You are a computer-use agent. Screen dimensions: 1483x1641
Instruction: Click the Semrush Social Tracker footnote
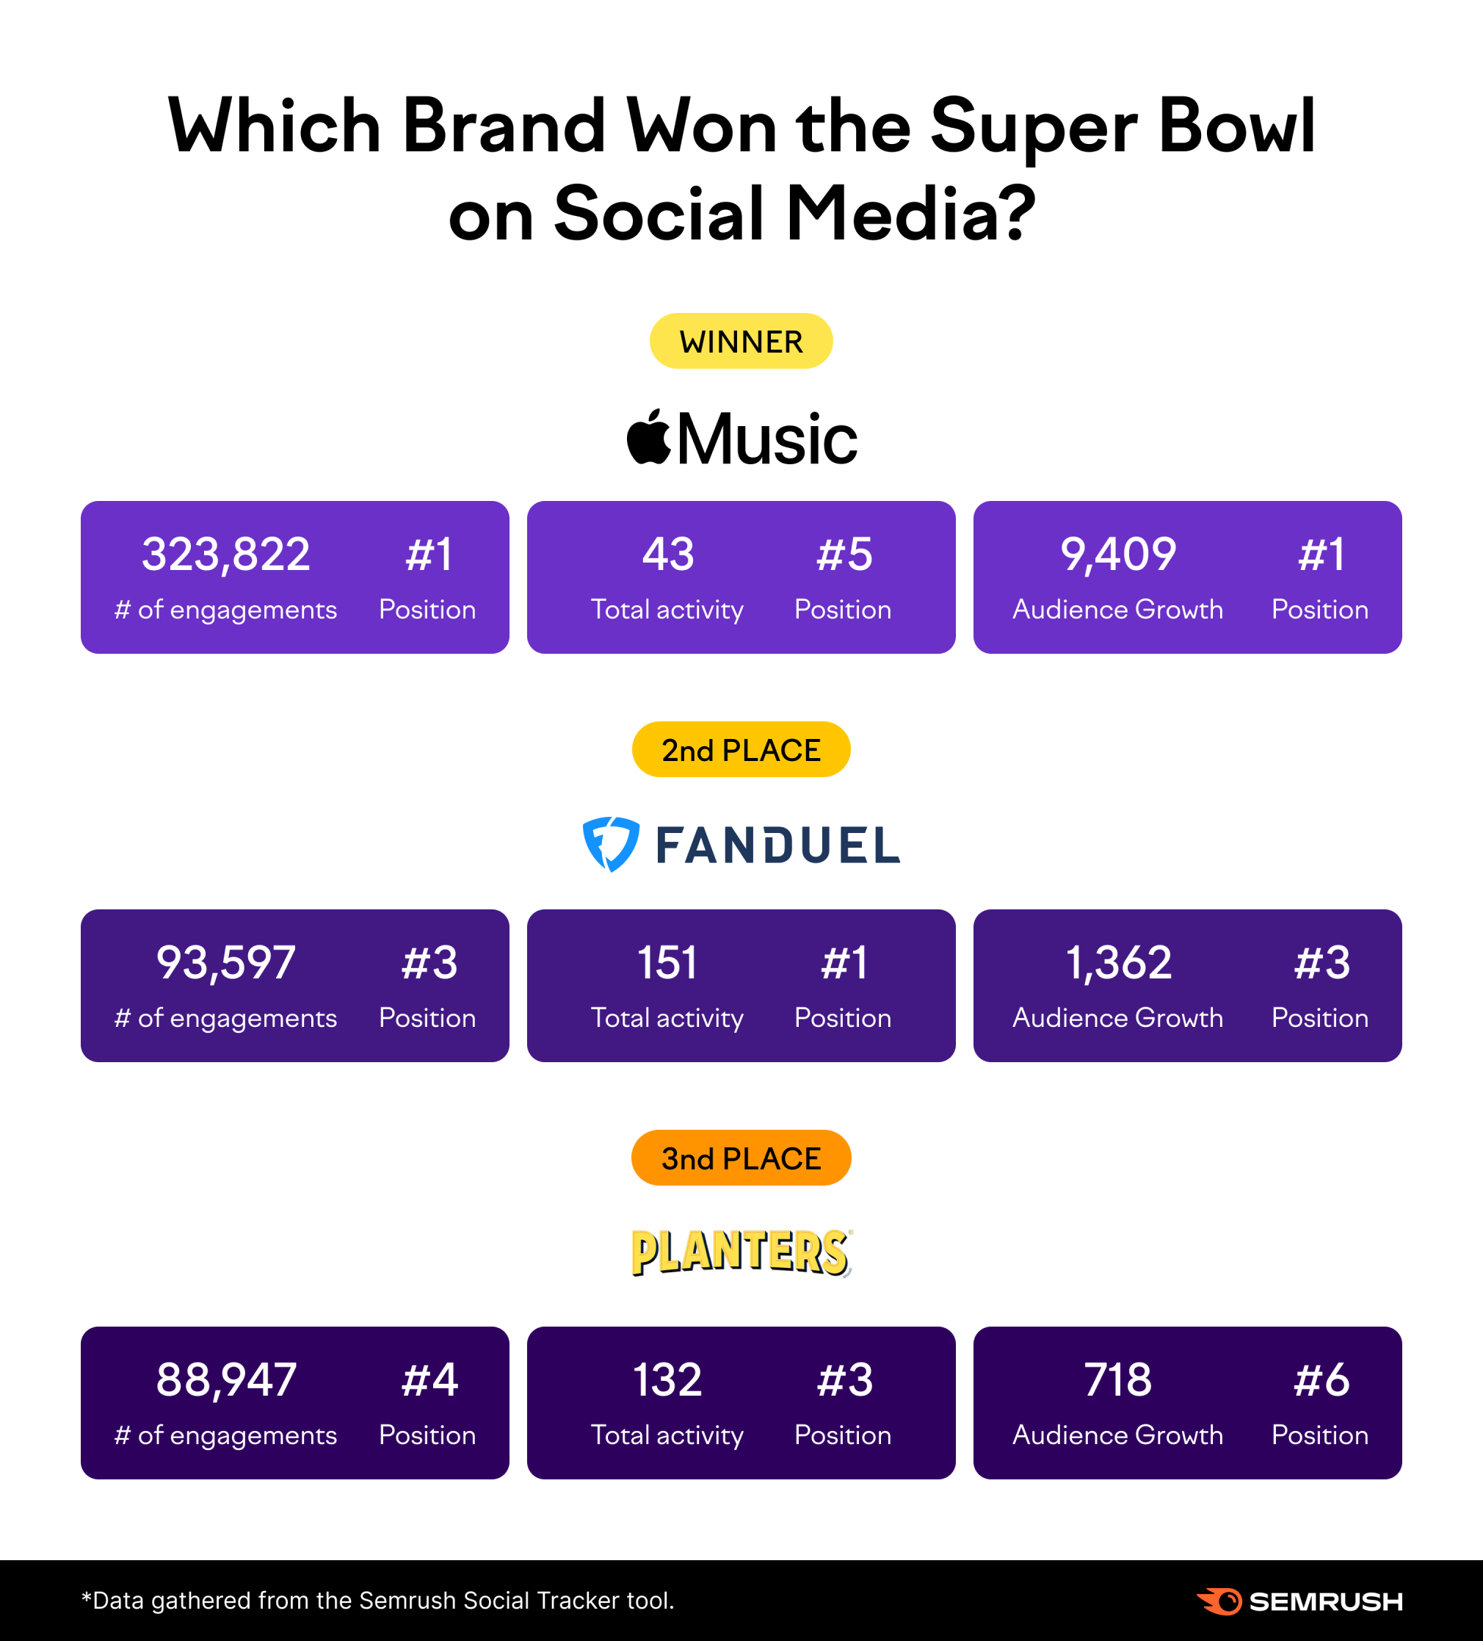[377, 1601]
